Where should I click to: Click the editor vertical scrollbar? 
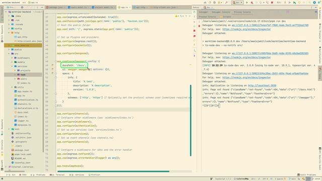point(191,121)
